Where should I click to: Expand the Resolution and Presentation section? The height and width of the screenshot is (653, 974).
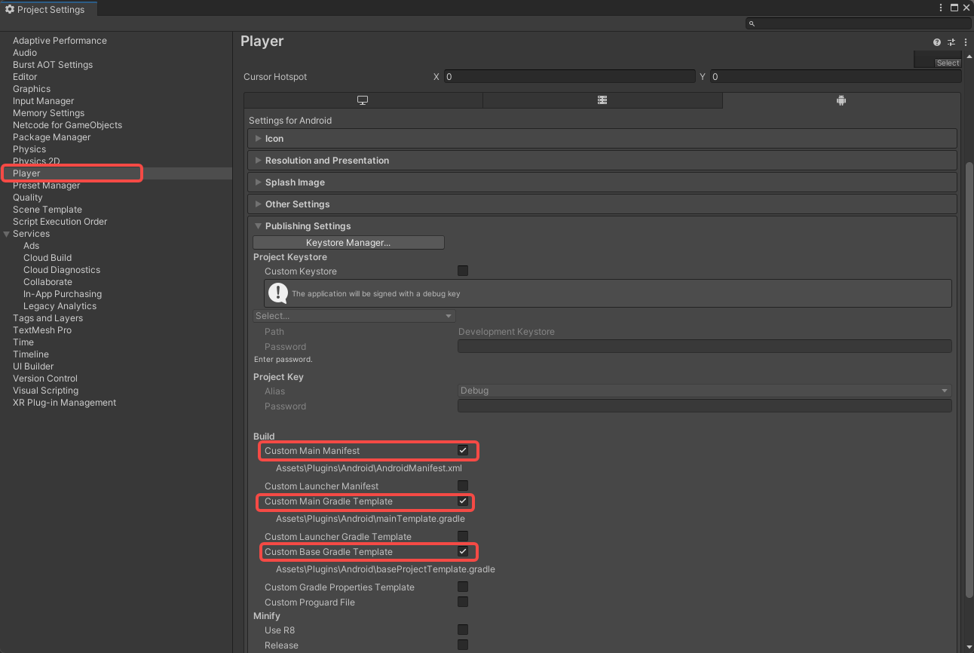(327, 161)
